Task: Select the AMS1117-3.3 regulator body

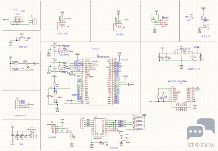Action: point(181,52)
